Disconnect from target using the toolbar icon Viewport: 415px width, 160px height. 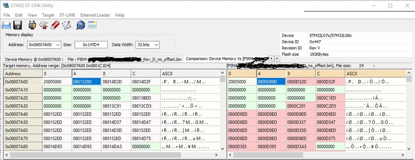pyautogui.click(x=43, y=25)
